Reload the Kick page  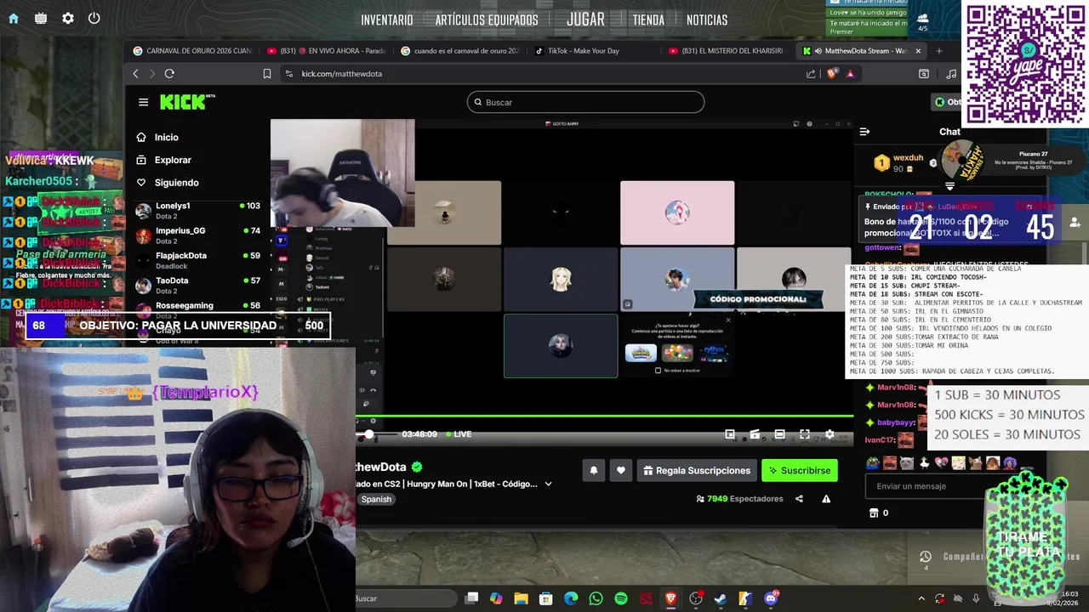[169, 74]
